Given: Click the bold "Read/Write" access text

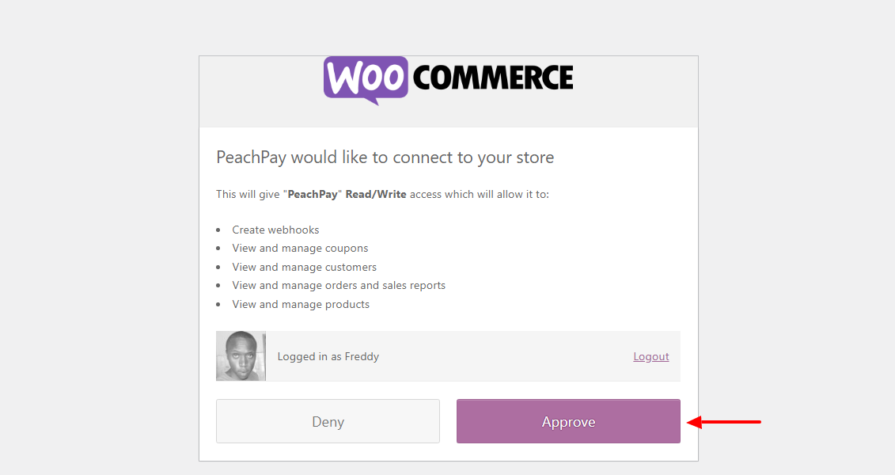Looking at the screenshot, I should pyautogui.click(x=376, y=194).
